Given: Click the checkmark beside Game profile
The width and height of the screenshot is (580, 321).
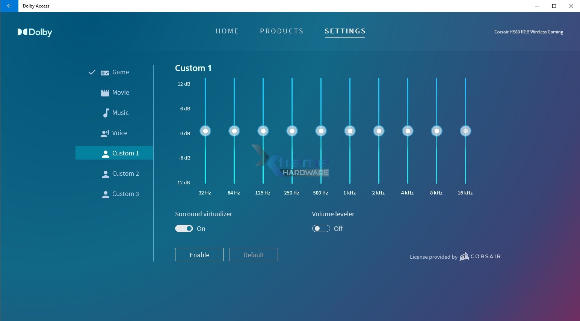Looking at the screenshot, I should coord(92,72).
